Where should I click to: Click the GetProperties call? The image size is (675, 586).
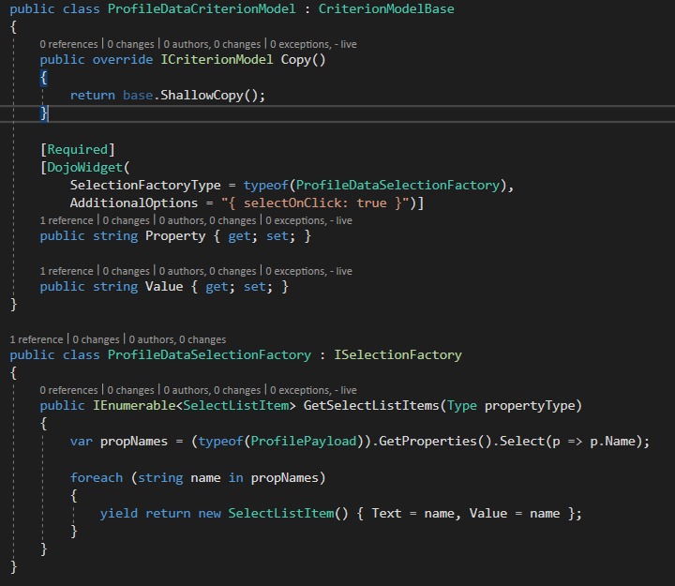point(427,442)
